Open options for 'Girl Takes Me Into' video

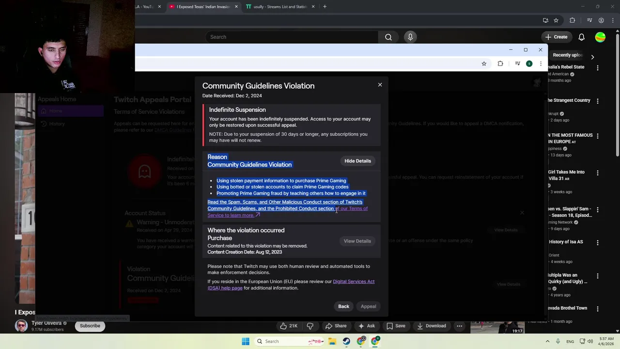pyautogui.click(x=597, y=173)
